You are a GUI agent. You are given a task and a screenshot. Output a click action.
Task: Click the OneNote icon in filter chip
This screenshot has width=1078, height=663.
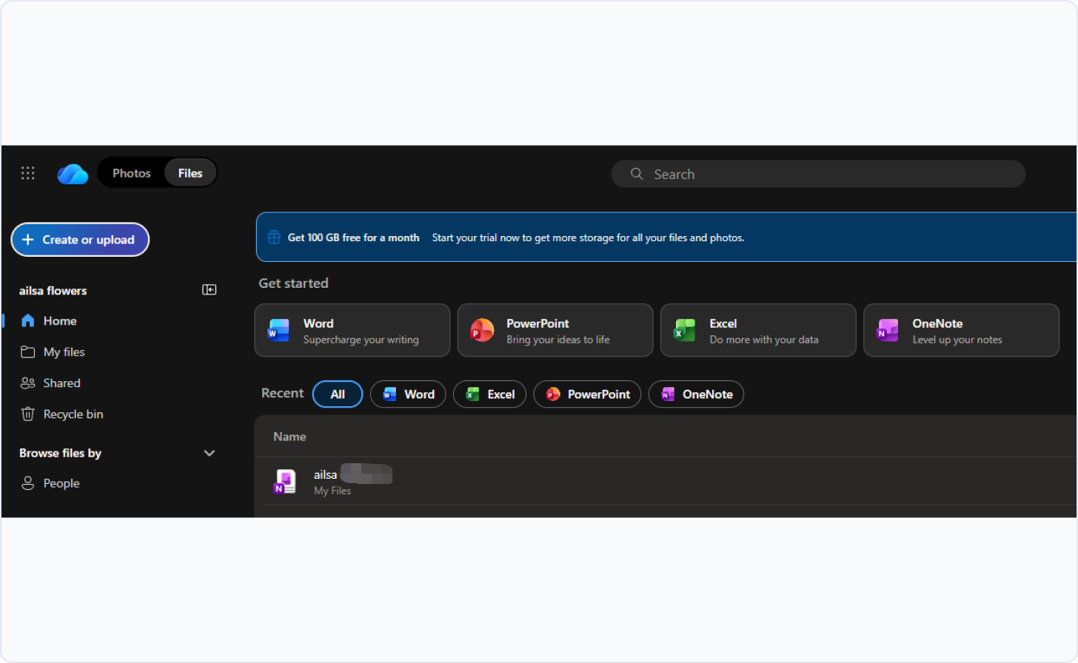point(668,394)
